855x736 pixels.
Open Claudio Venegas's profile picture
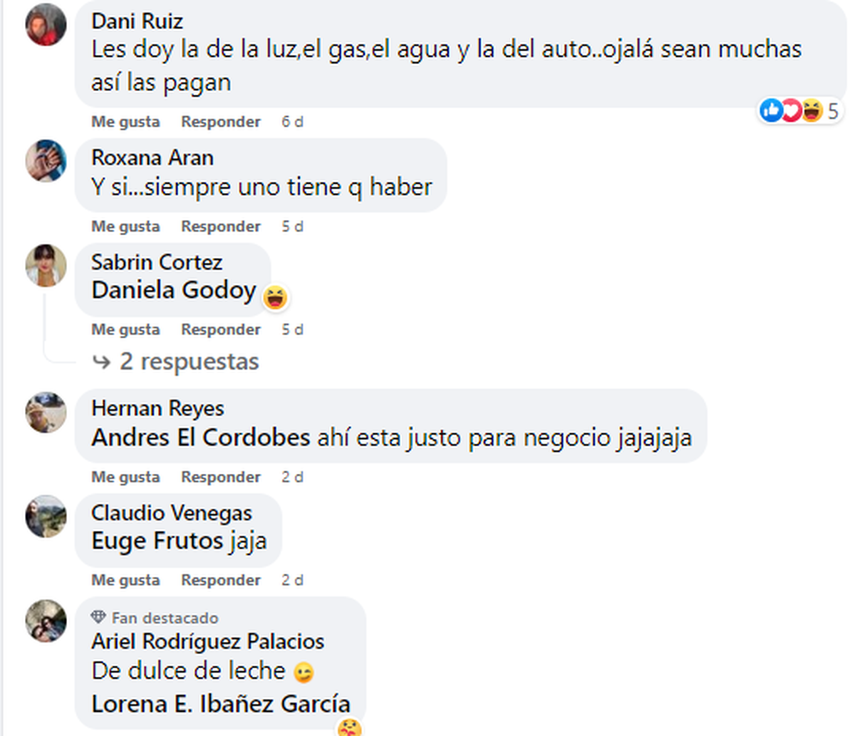46,517
